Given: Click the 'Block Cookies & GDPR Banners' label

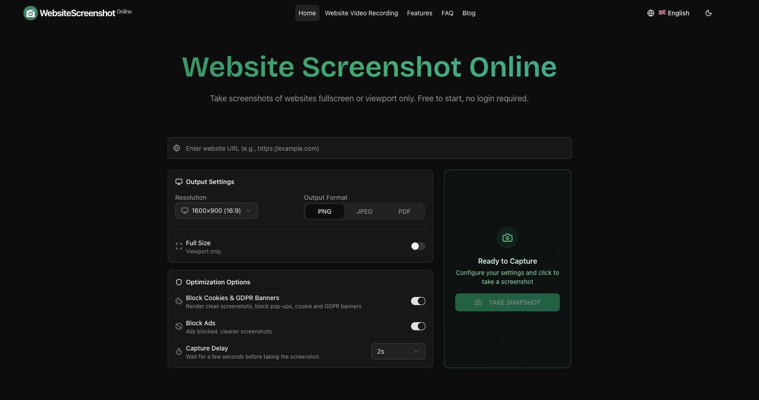Looking at the screenshot, I should click(x=233, y=298).
